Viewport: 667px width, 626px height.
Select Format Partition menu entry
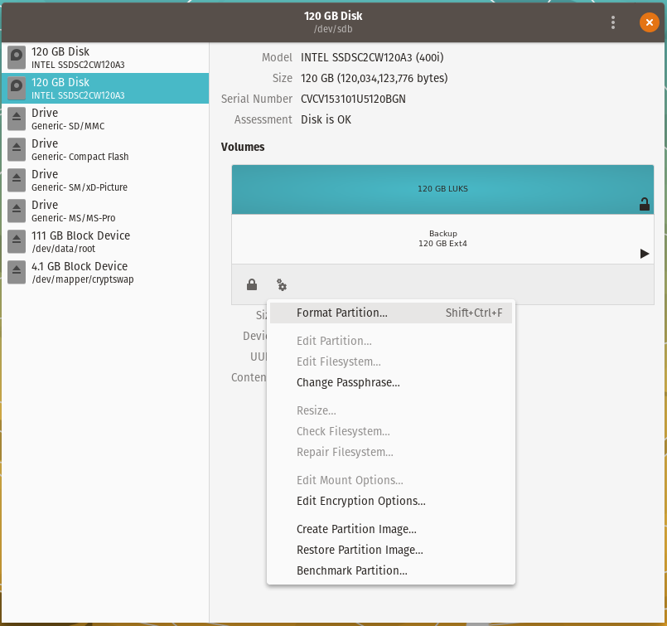pyautogui.click(x=341, y=313)
